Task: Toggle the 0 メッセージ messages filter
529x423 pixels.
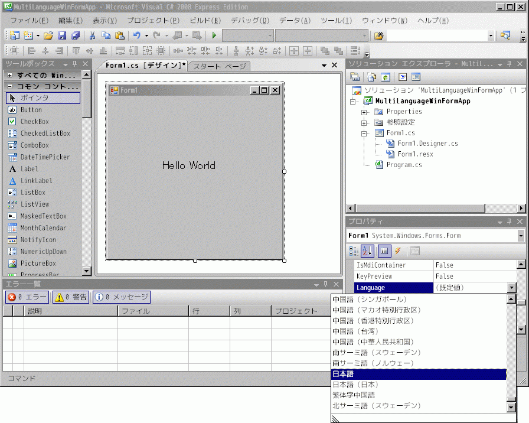Action: pyautogui.click(x=122, y=297)
